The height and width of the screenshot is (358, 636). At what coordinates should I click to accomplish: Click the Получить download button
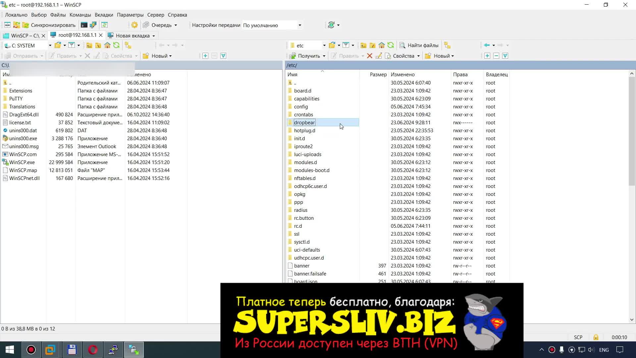click(307, 56)
